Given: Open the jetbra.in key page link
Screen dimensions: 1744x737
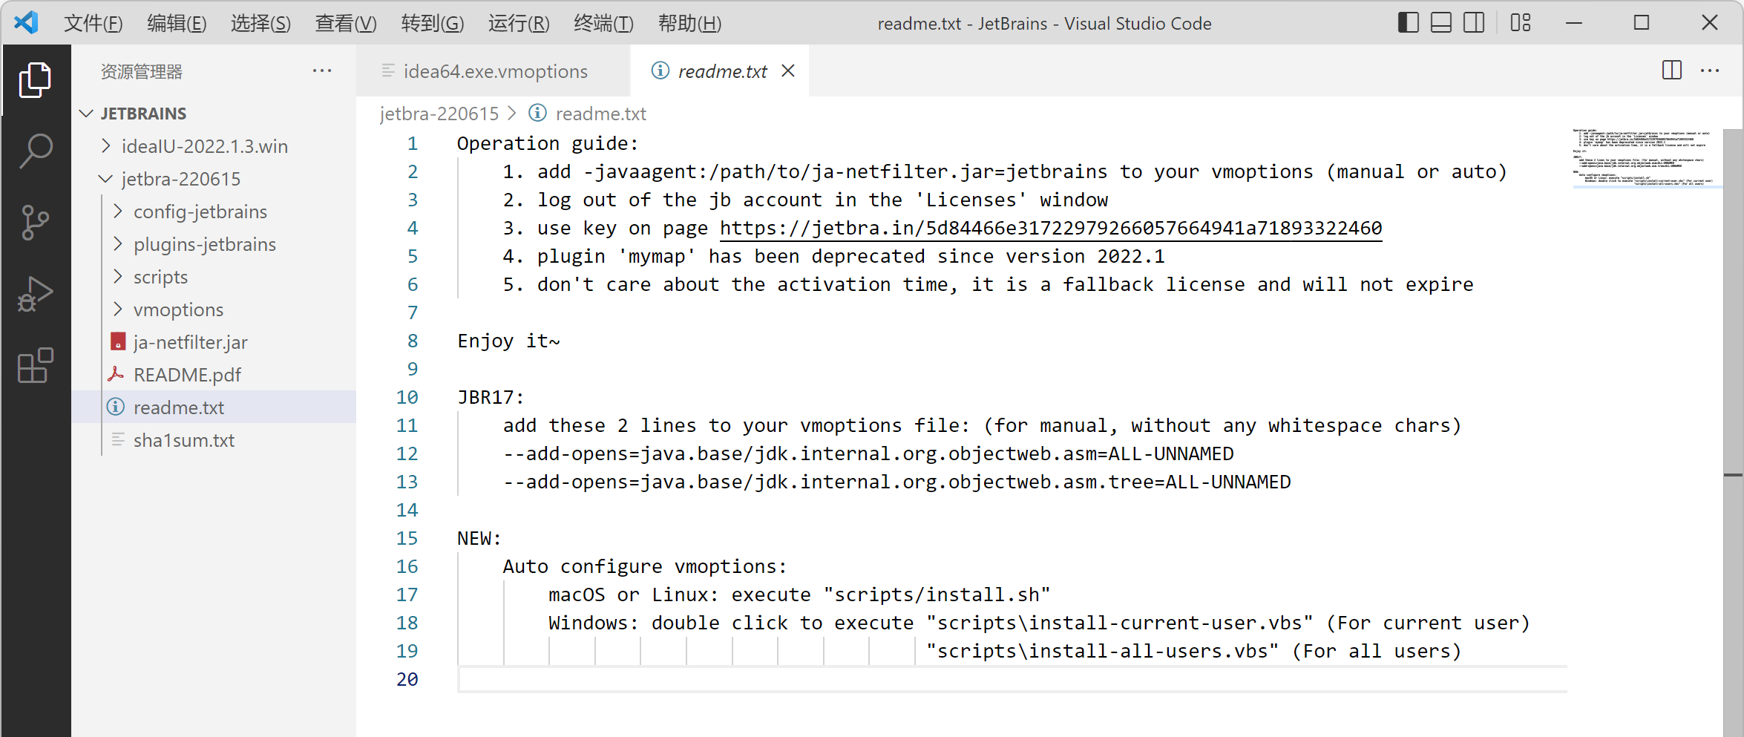Looking at the screenshot, I should pyautogui.click(x=1051, y=228).
